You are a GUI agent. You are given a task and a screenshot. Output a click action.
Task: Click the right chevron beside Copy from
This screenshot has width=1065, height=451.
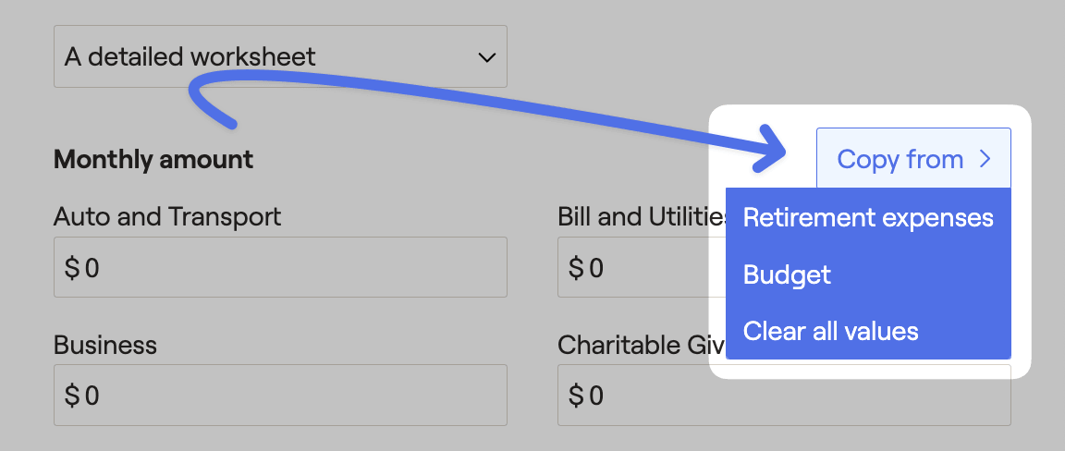tap(985, 159)
